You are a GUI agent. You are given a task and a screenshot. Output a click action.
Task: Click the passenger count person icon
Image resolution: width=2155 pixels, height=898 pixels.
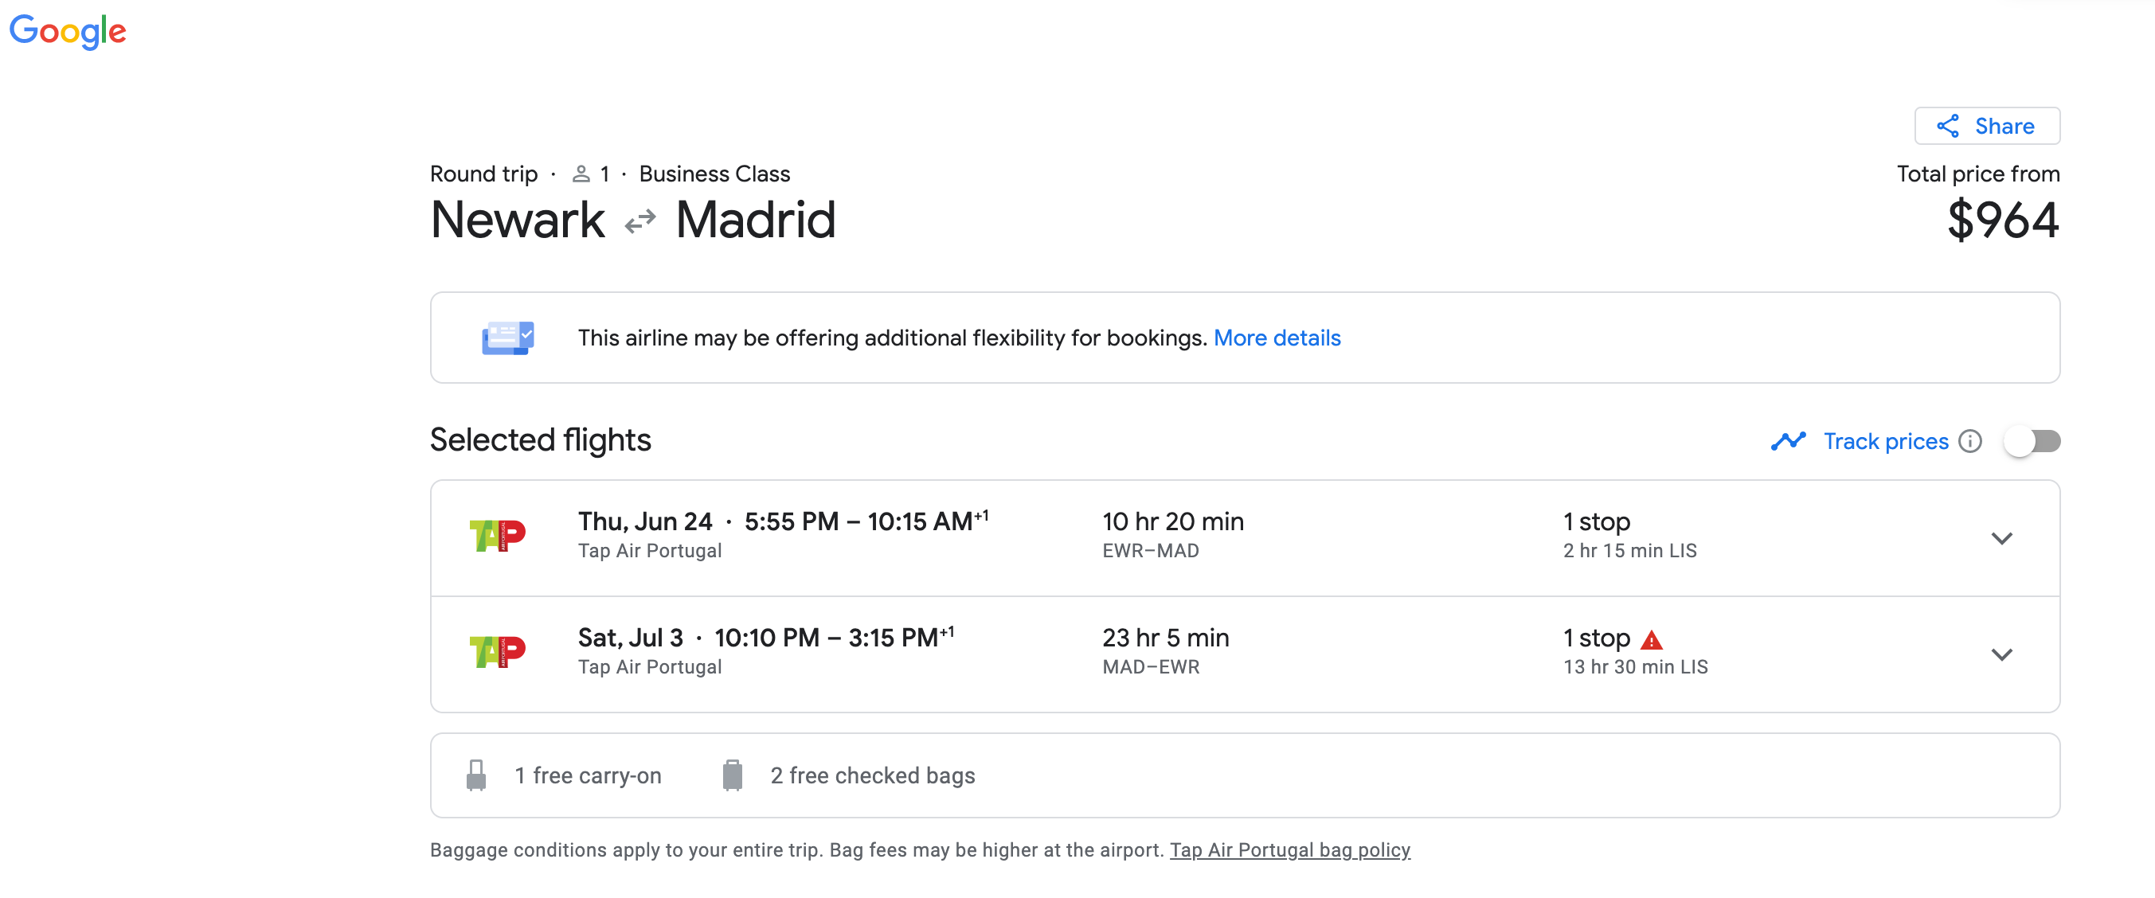click(581, 174)
